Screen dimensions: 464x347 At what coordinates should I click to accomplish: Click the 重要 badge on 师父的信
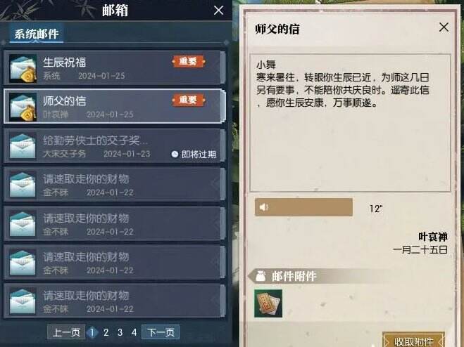(188, 100)
